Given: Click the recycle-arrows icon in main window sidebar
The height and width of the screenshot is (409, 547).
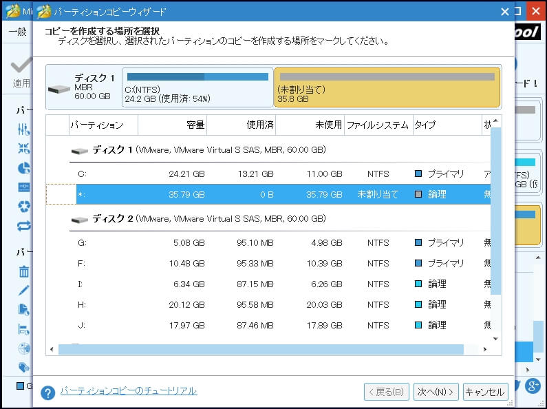Looking at the screenshot, I should click(x=24, y=207).
